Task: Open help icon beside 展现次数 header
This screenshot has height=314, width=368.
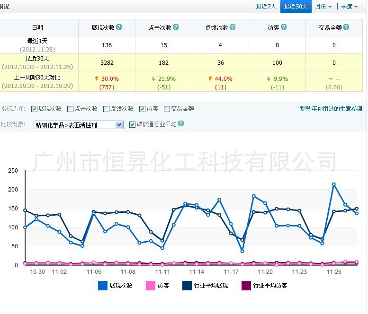Action: [x=119, y=27]
